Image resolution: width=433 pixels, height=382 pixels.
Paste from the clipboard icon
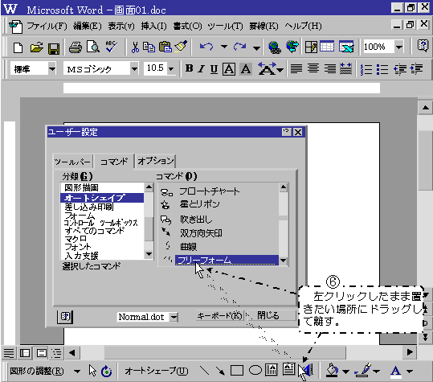point(165,47)
